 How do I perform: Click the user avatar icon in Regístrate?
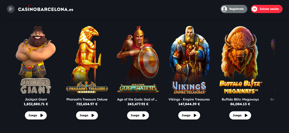(x=224, y=9)
